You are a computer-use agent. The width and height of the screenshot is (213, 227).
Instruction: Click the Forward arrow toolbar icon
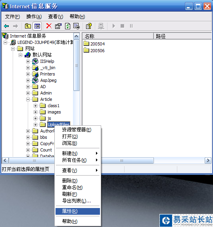[15, 26]
